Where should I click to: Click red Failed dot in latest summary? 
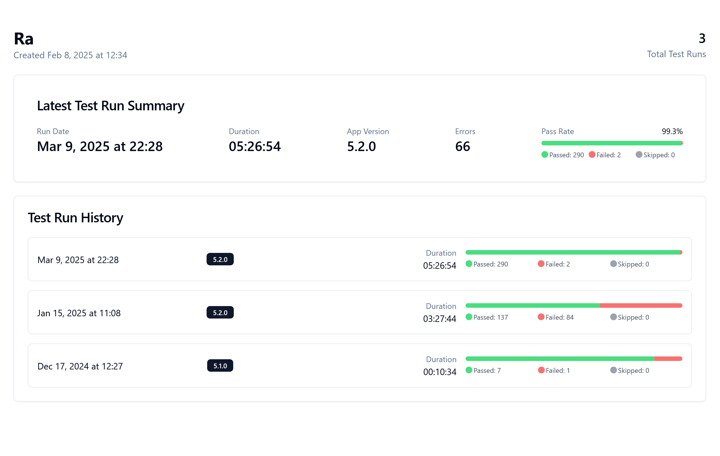point(592,154)
